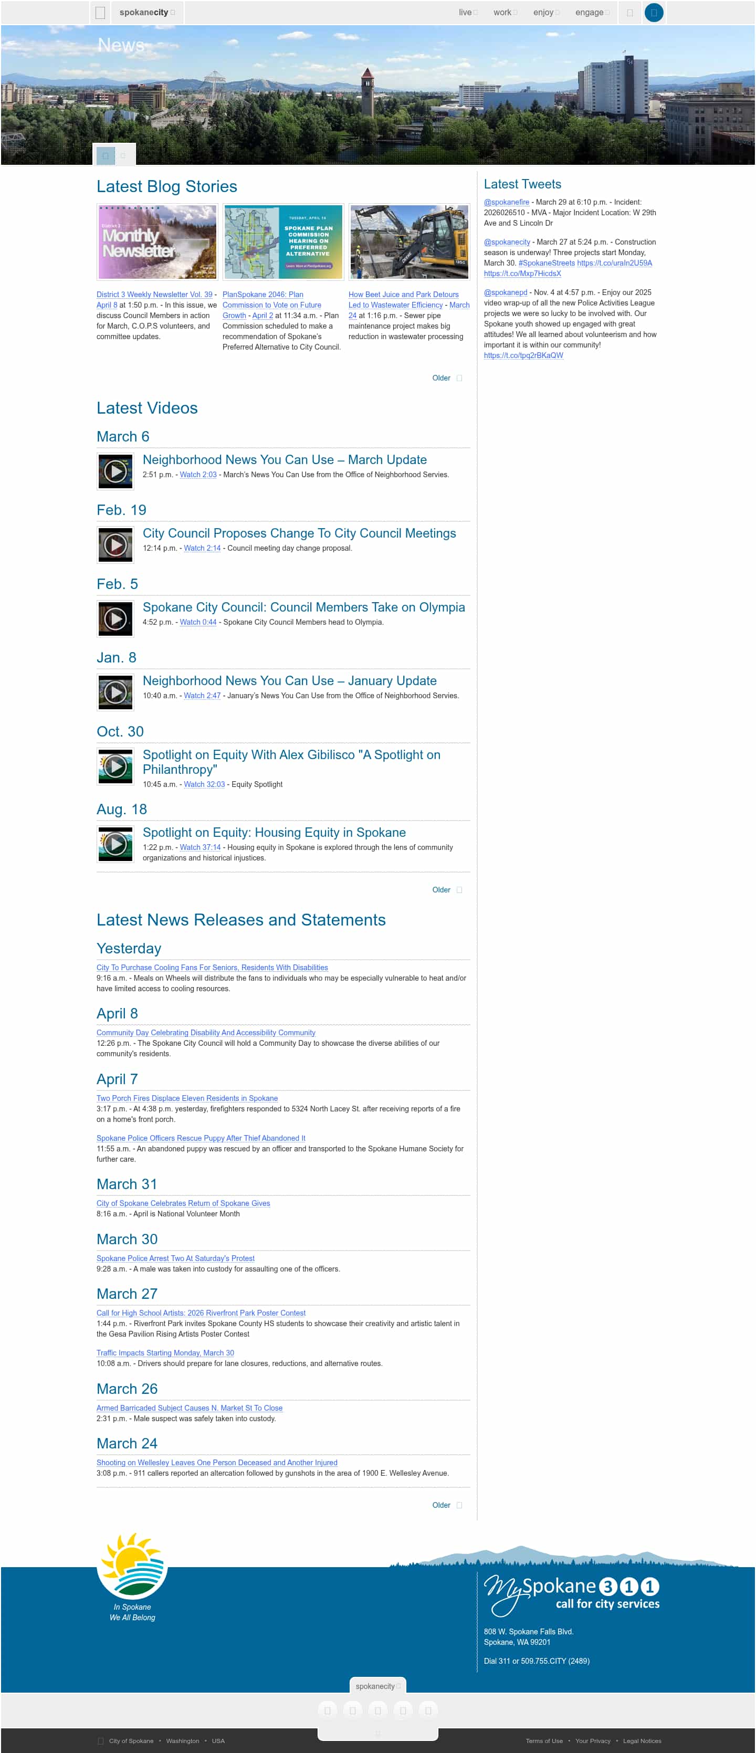Show older videos

tap(447, 889)
